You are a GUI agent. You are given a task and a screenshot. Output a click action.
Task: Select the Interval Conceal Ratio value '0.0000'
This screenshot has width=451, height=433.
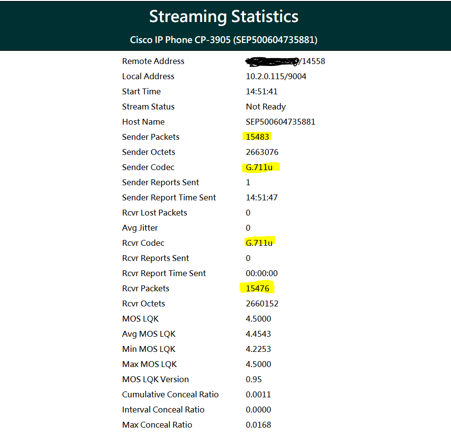258,410
